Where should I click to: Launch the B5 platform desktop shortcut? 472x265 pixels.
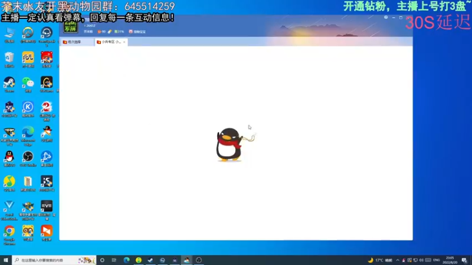click(47, 183)
